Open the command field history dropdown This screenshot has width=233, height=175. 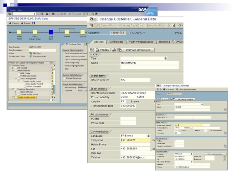coord(34,14)
